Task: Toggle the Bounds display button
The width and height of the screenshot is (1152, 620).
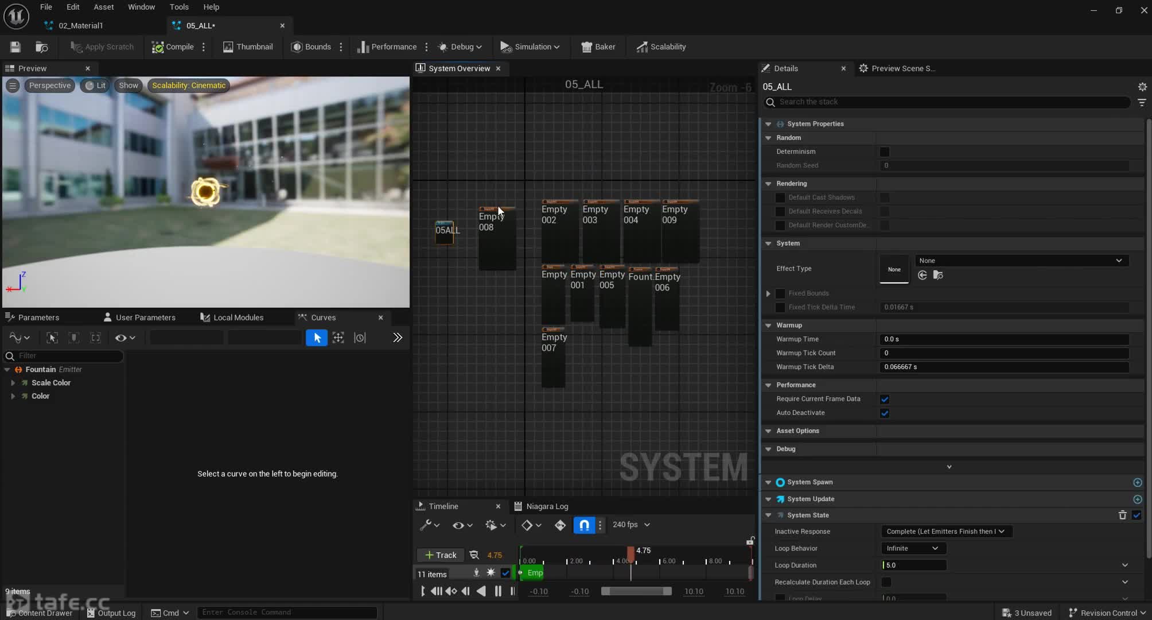Action: [312, 47]
